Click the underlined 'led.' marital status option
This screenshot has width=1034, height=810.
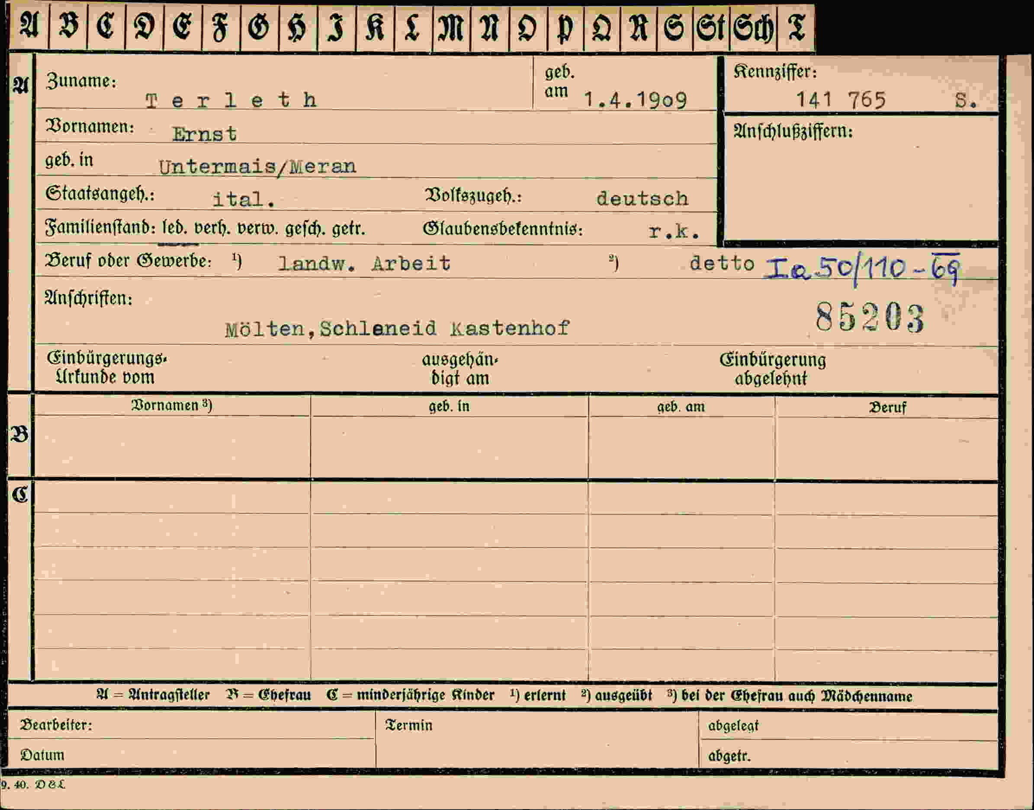click(x=176, y=229)
